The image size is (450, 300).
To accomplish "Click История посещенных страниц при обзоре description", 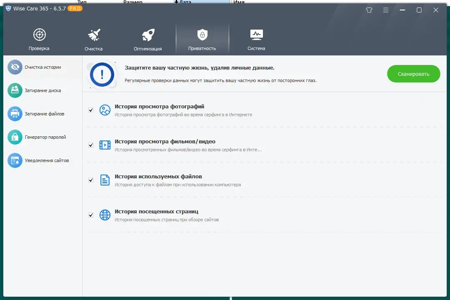I will [167, 220].
